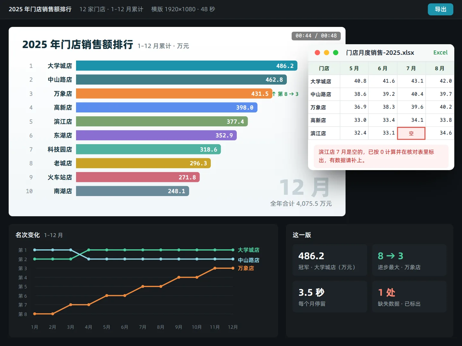Click the 导出 export button

[x=440, y=9]
